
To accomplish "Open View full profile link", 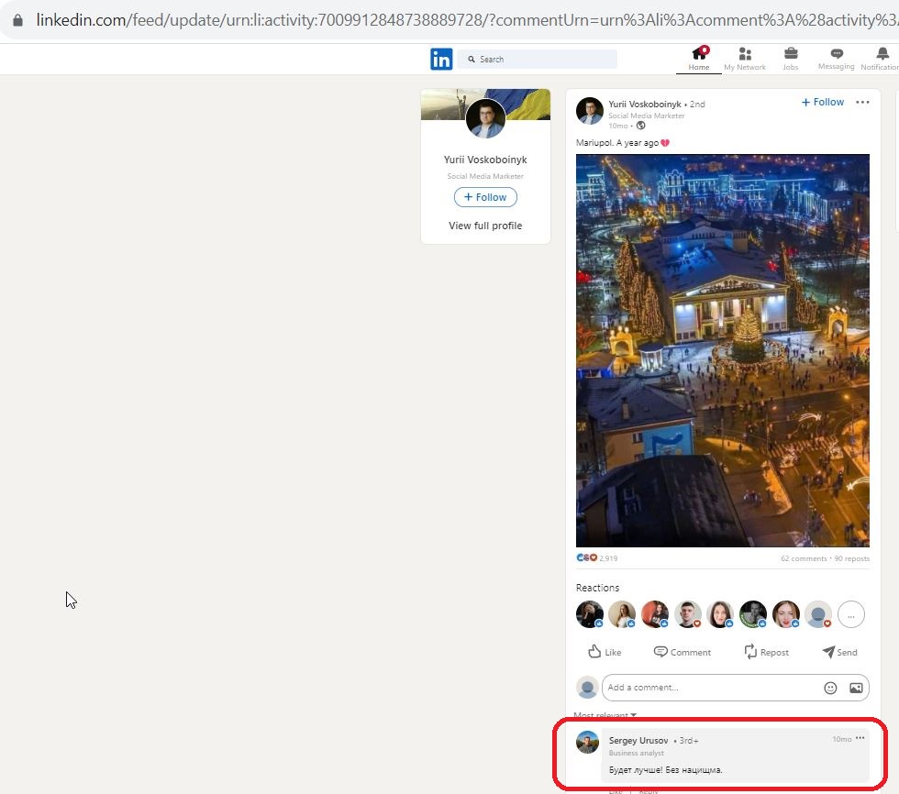I will [x=485, y=226].
